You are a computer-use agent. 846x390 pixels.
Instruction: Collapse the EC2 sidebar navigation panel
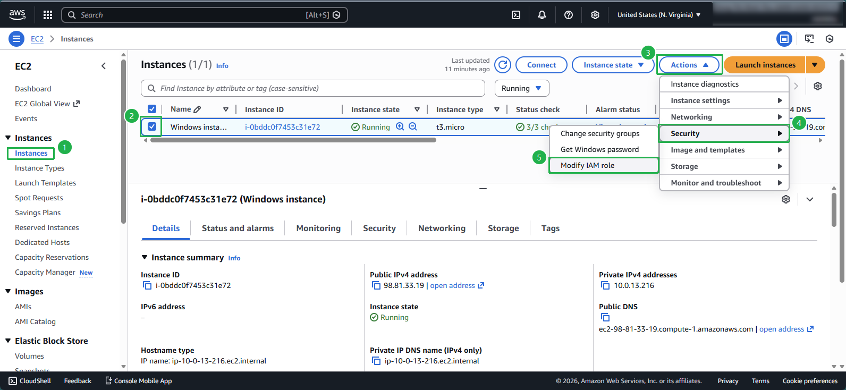pos(104,66)
